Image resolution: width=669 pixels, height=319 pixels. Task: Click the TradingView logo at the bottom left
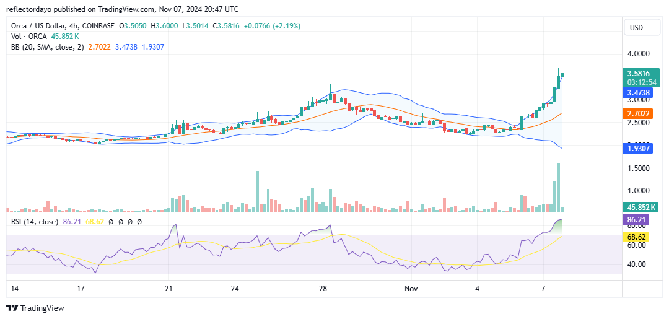click(35, 308)
